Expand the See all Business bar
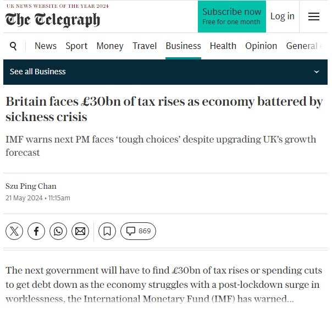This screenshot has width=332, height=317. click(165, 72)
